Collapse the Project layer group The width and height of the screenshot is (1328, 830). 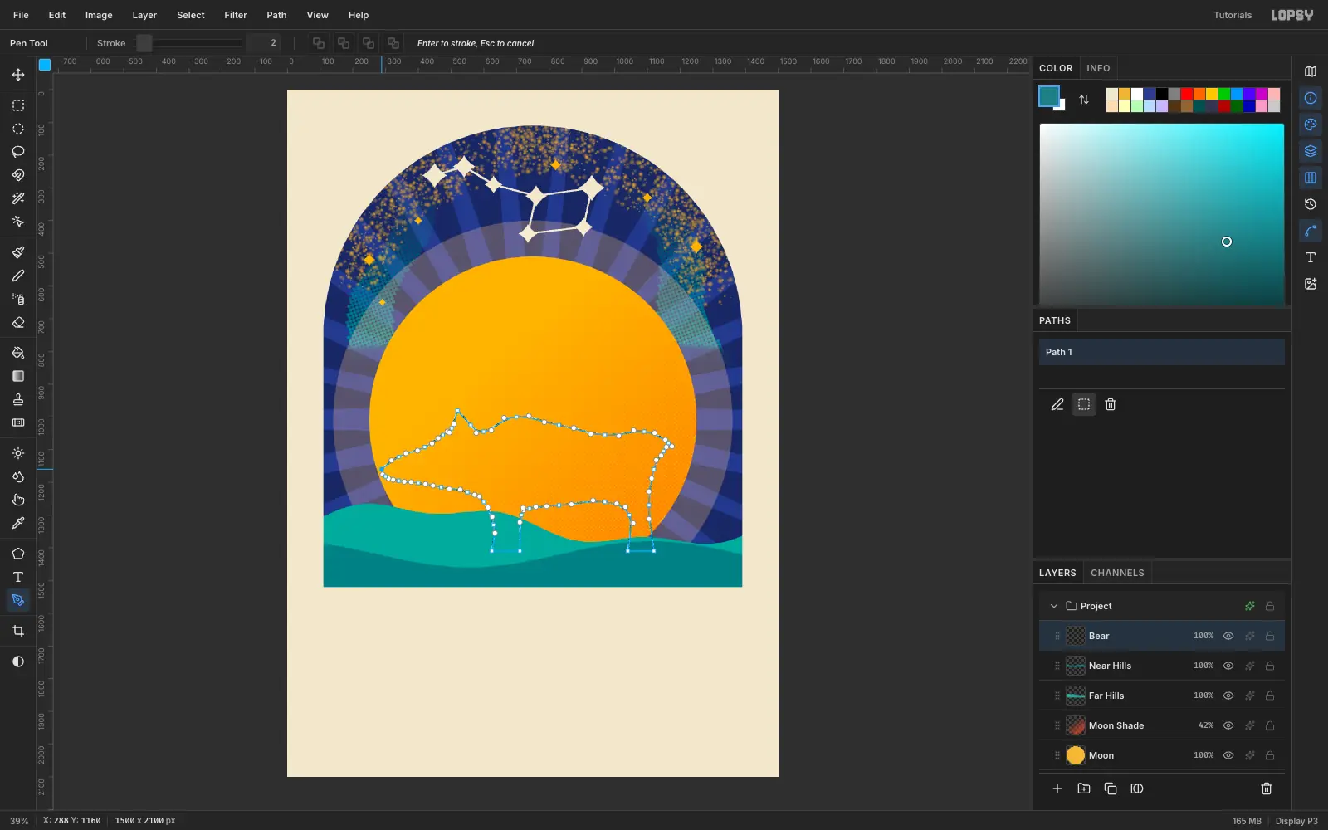(1054, 606)
